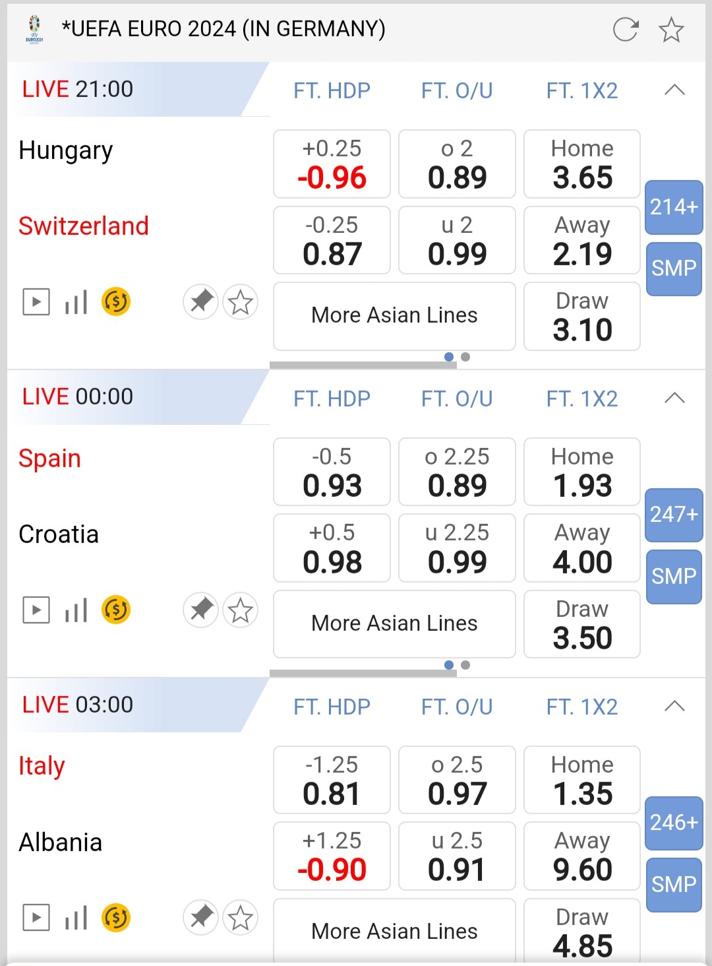This screenshot has width=712, height=966.
Task: Open statistics chart for Hungary vs Switzerland
Action: [76, 302]
